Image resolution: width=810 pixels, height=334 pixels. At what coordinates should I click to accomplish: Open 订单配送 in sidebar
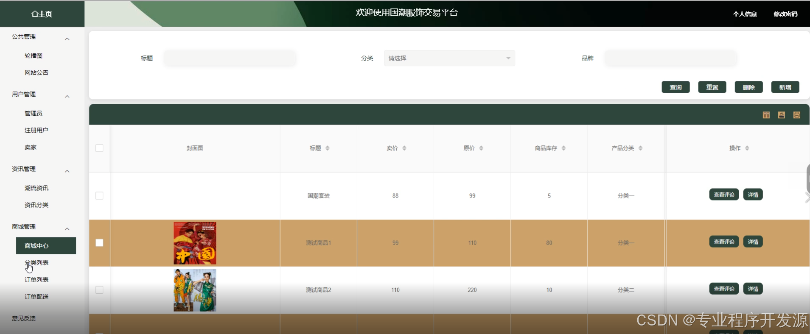click(36, 296)
